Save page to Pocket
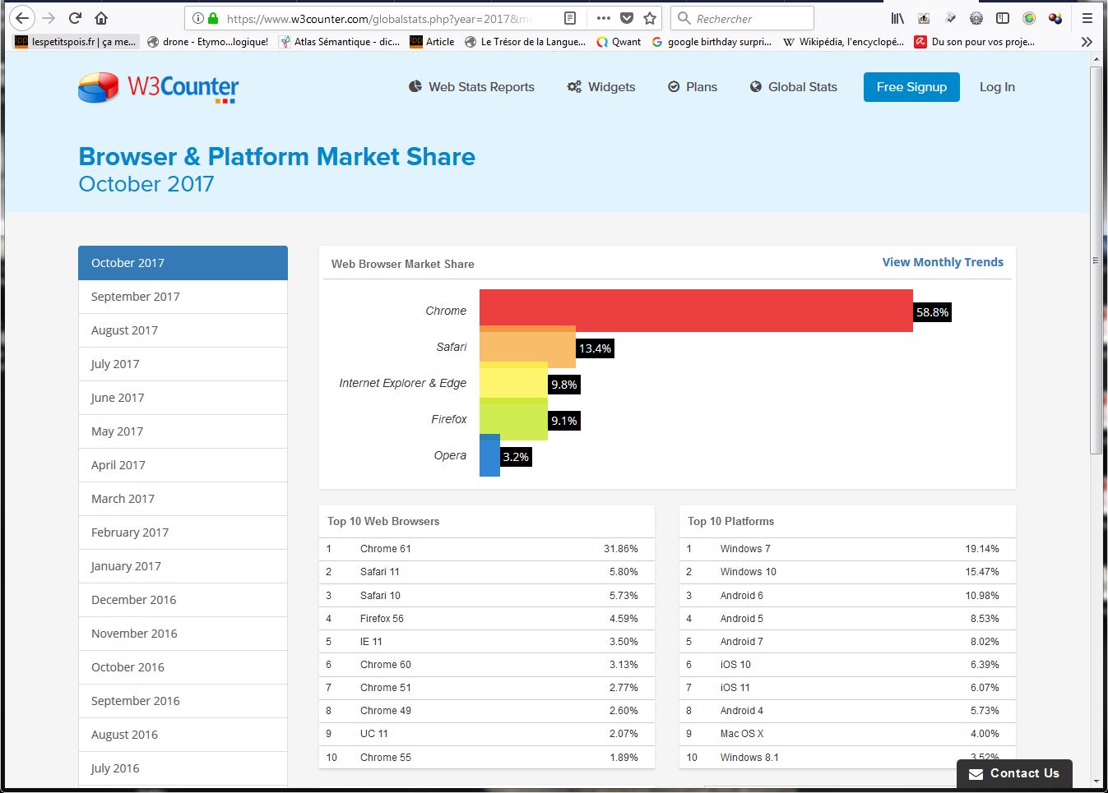This screenshot has height=793, width=1108. (x=627, y=18)
